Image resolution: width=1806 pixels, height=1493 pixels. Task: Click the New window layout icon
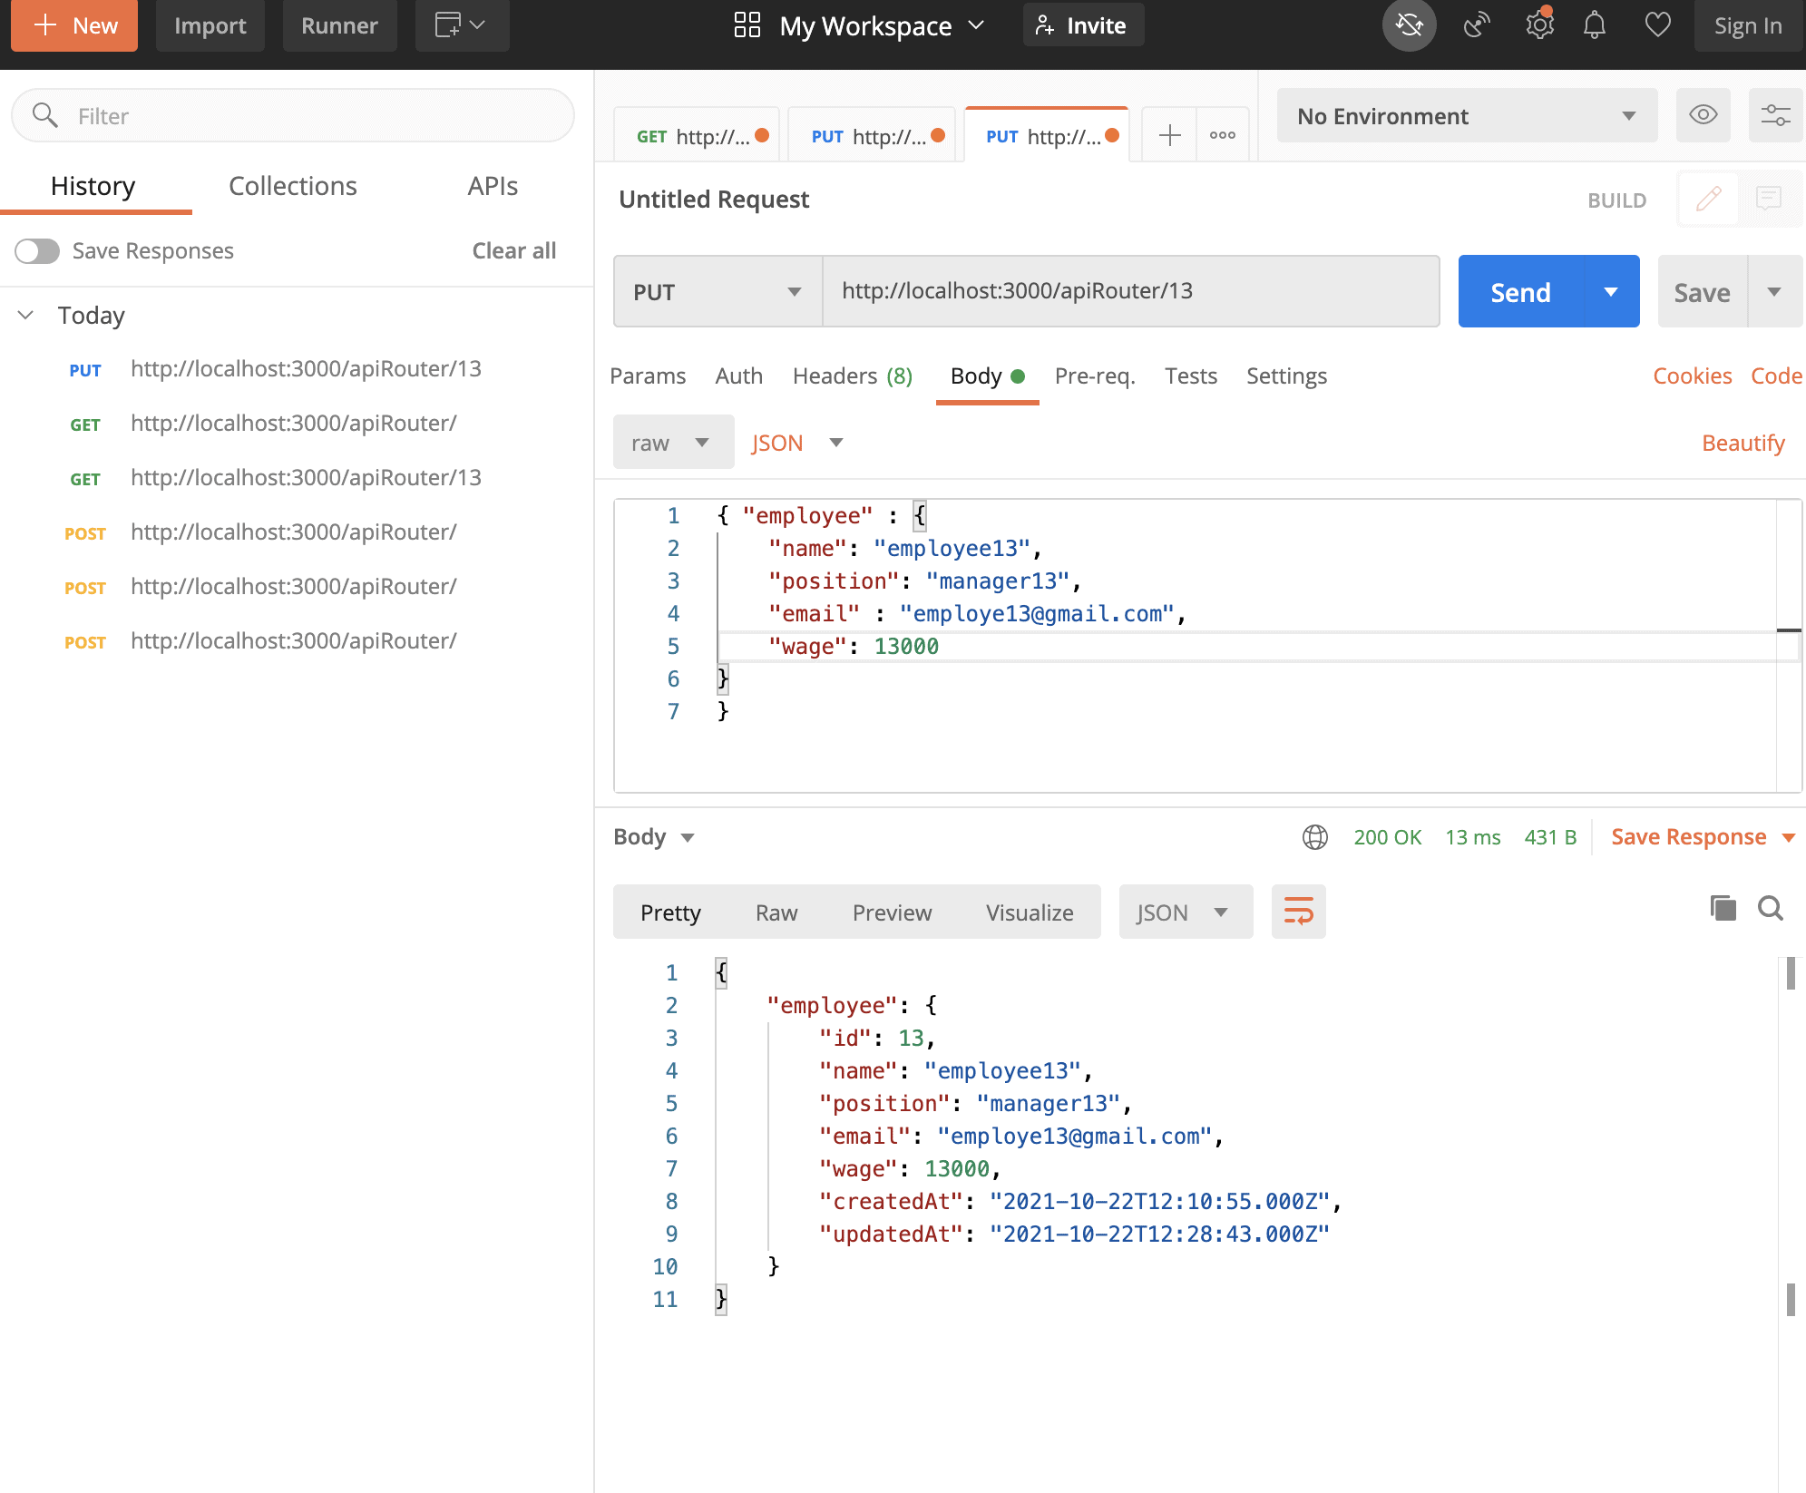461,25
